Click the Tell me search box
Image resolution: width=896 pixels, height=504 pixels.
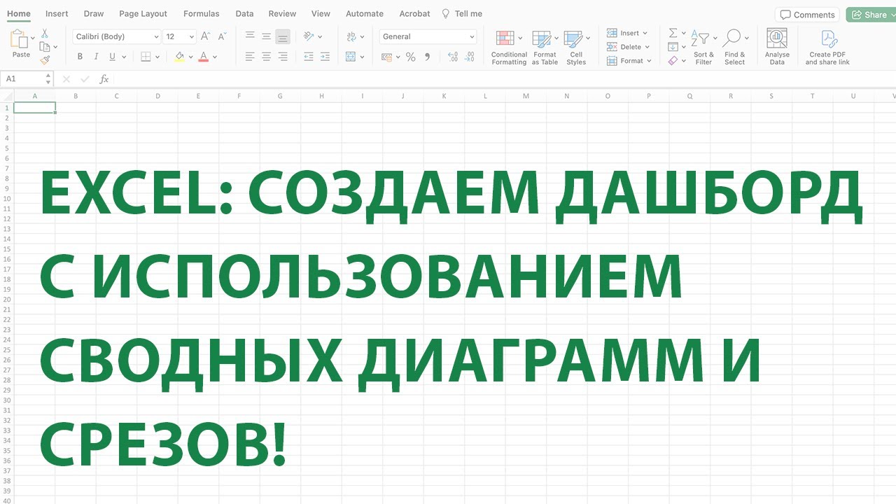click(x=462, y=13)
